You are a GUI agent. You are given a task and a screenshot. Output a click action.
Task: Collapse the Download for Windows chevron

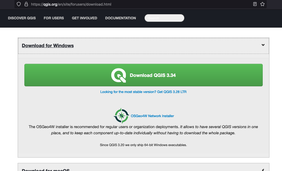(x=263, y=45)
